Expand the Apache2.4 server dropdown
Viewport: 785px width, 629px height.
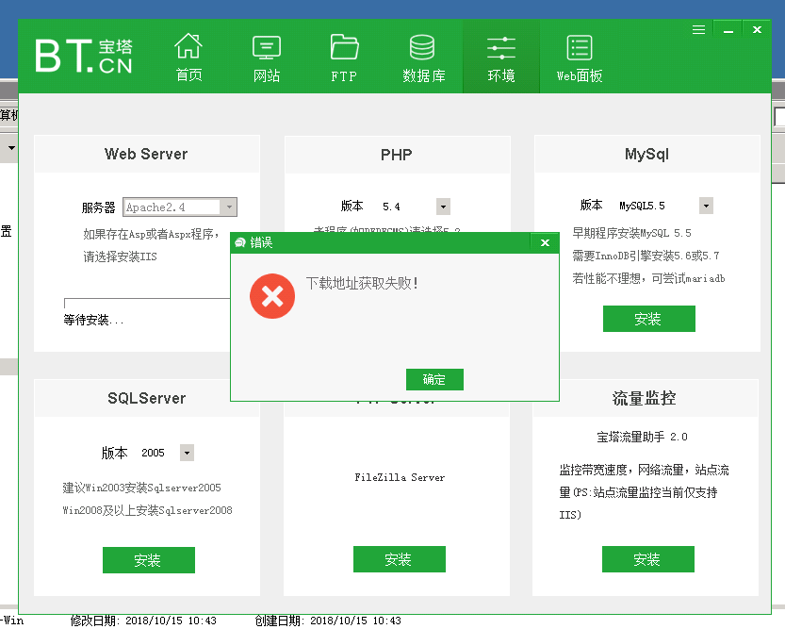point(229,207)
